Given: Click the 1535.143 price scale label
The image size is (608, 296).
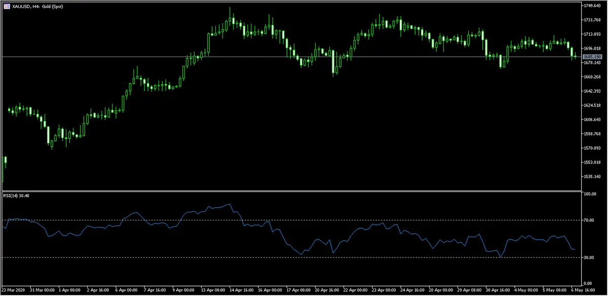Looking at the screenshot, I should [x=591, y=176].
